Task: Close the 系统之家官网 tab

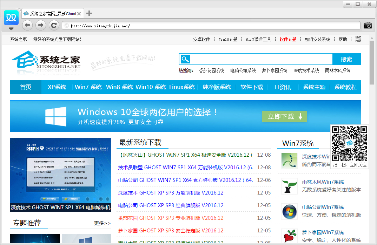Action: point(79,14)
